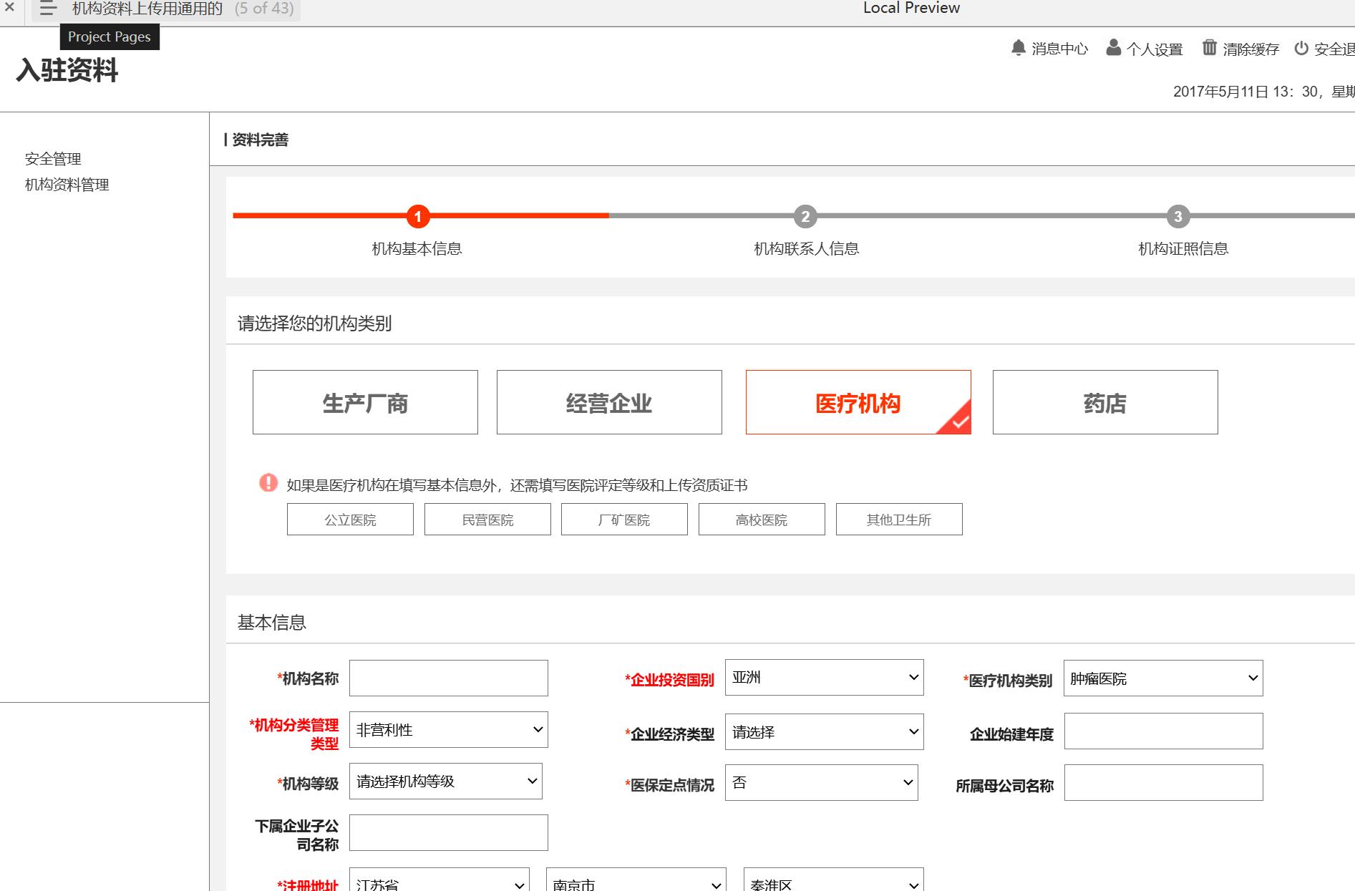Click the power icon for logout
Image resolution: width=1355 pixels, height=891 pixels.
1301,48
